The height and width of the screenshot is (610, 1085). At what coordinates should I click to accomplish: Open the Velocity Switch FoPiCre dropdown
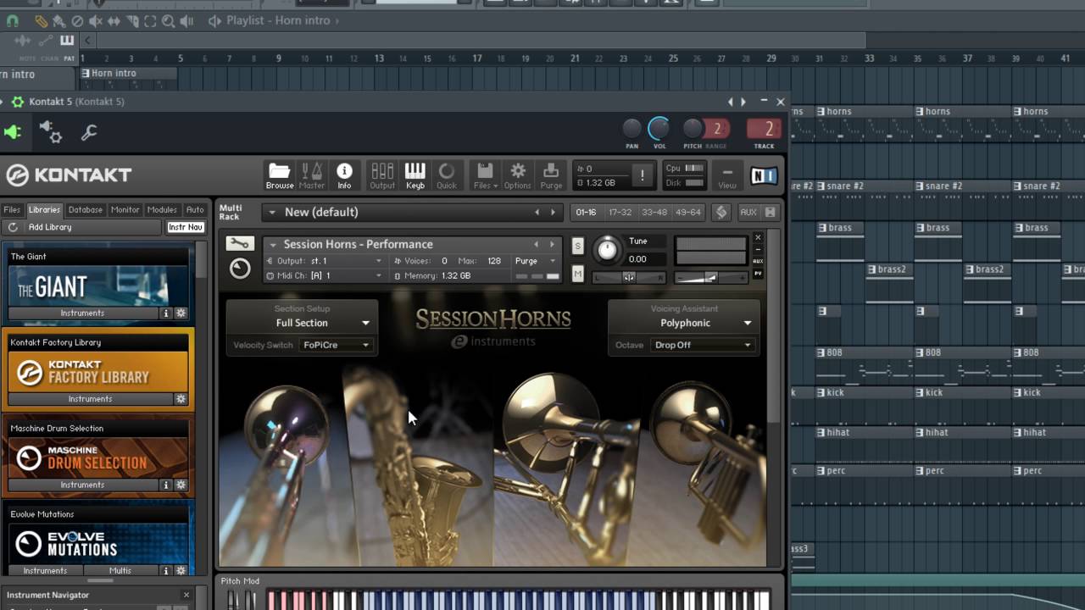[x=337, y=345]
